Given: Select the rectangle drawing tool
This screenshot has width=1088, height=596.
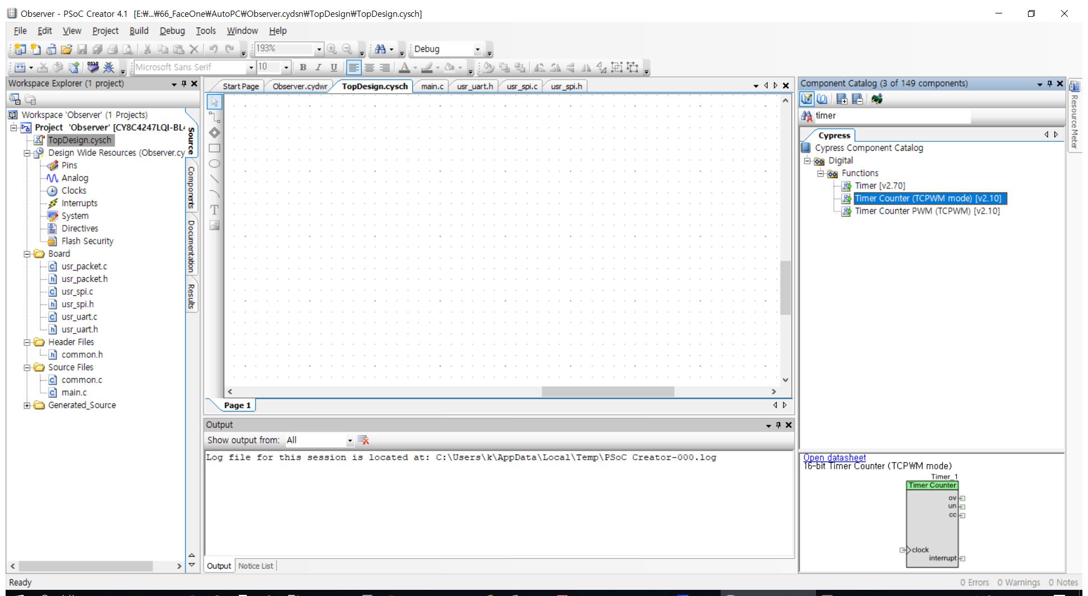Looking at the screenshot, I should 215,148.
